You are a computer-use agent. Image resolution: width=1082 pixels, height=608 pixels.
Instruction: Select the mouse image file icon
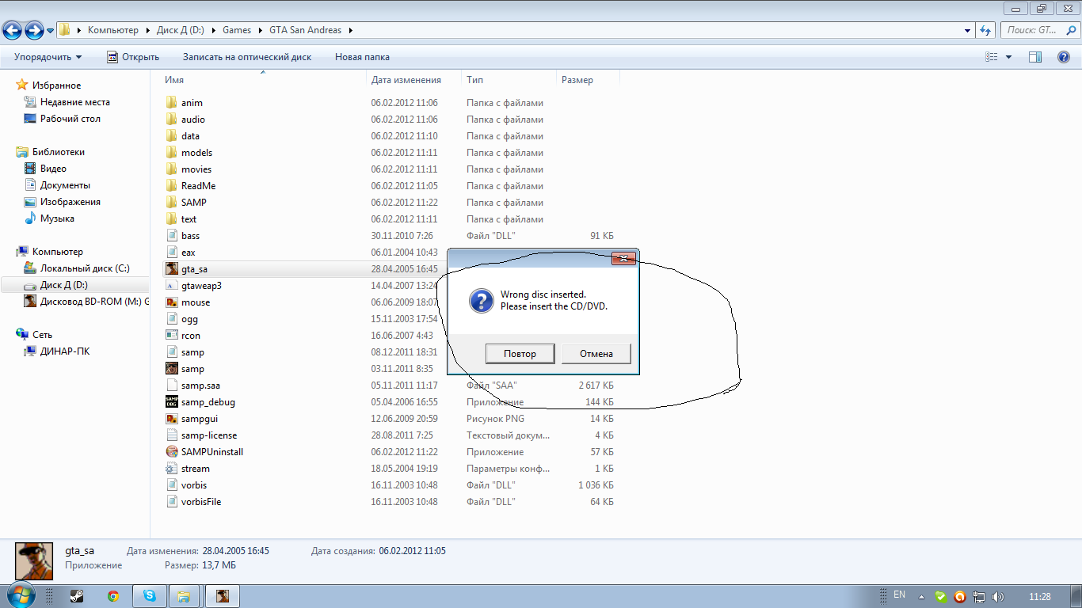172,302
